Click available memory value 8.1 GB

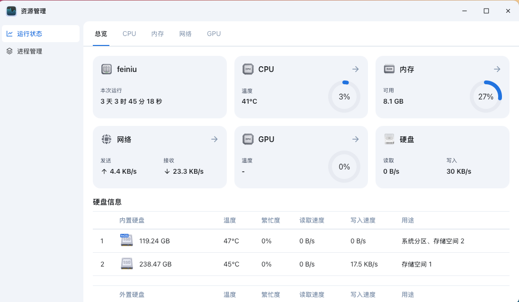point(393,101)
